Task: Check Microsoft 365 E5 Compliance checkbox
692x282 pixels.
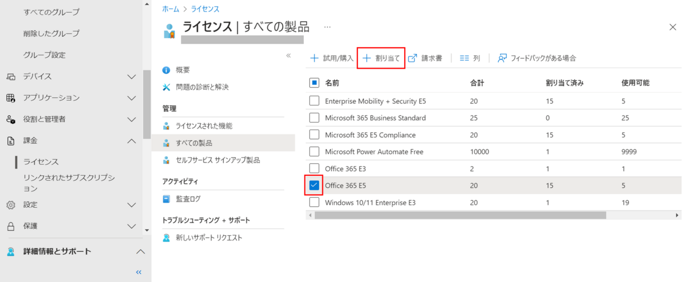Action: pos(314,135)
